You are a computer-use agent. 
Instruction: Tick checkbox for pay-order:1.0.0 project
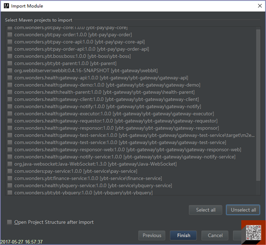tap(10, 35)
